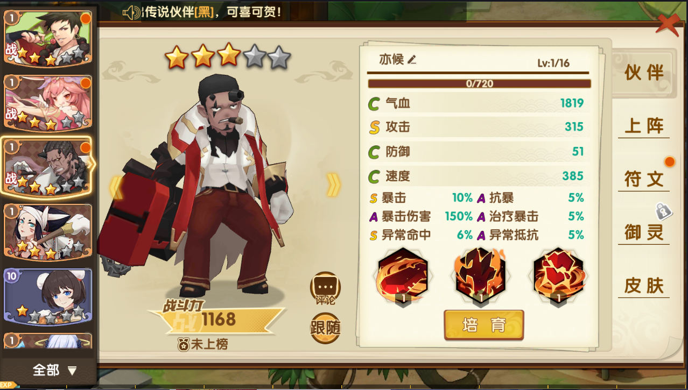The height and width of the screenshot is (390, 688).
Task: Click the 未上榜 ranking badge icon
Action: [183, 344]
